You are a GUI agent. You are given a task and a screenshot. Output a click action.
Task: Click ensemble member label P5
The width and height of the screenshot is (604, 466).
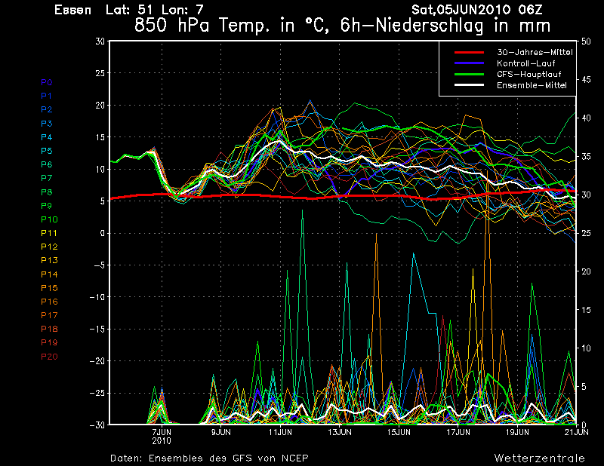point(46,151)
